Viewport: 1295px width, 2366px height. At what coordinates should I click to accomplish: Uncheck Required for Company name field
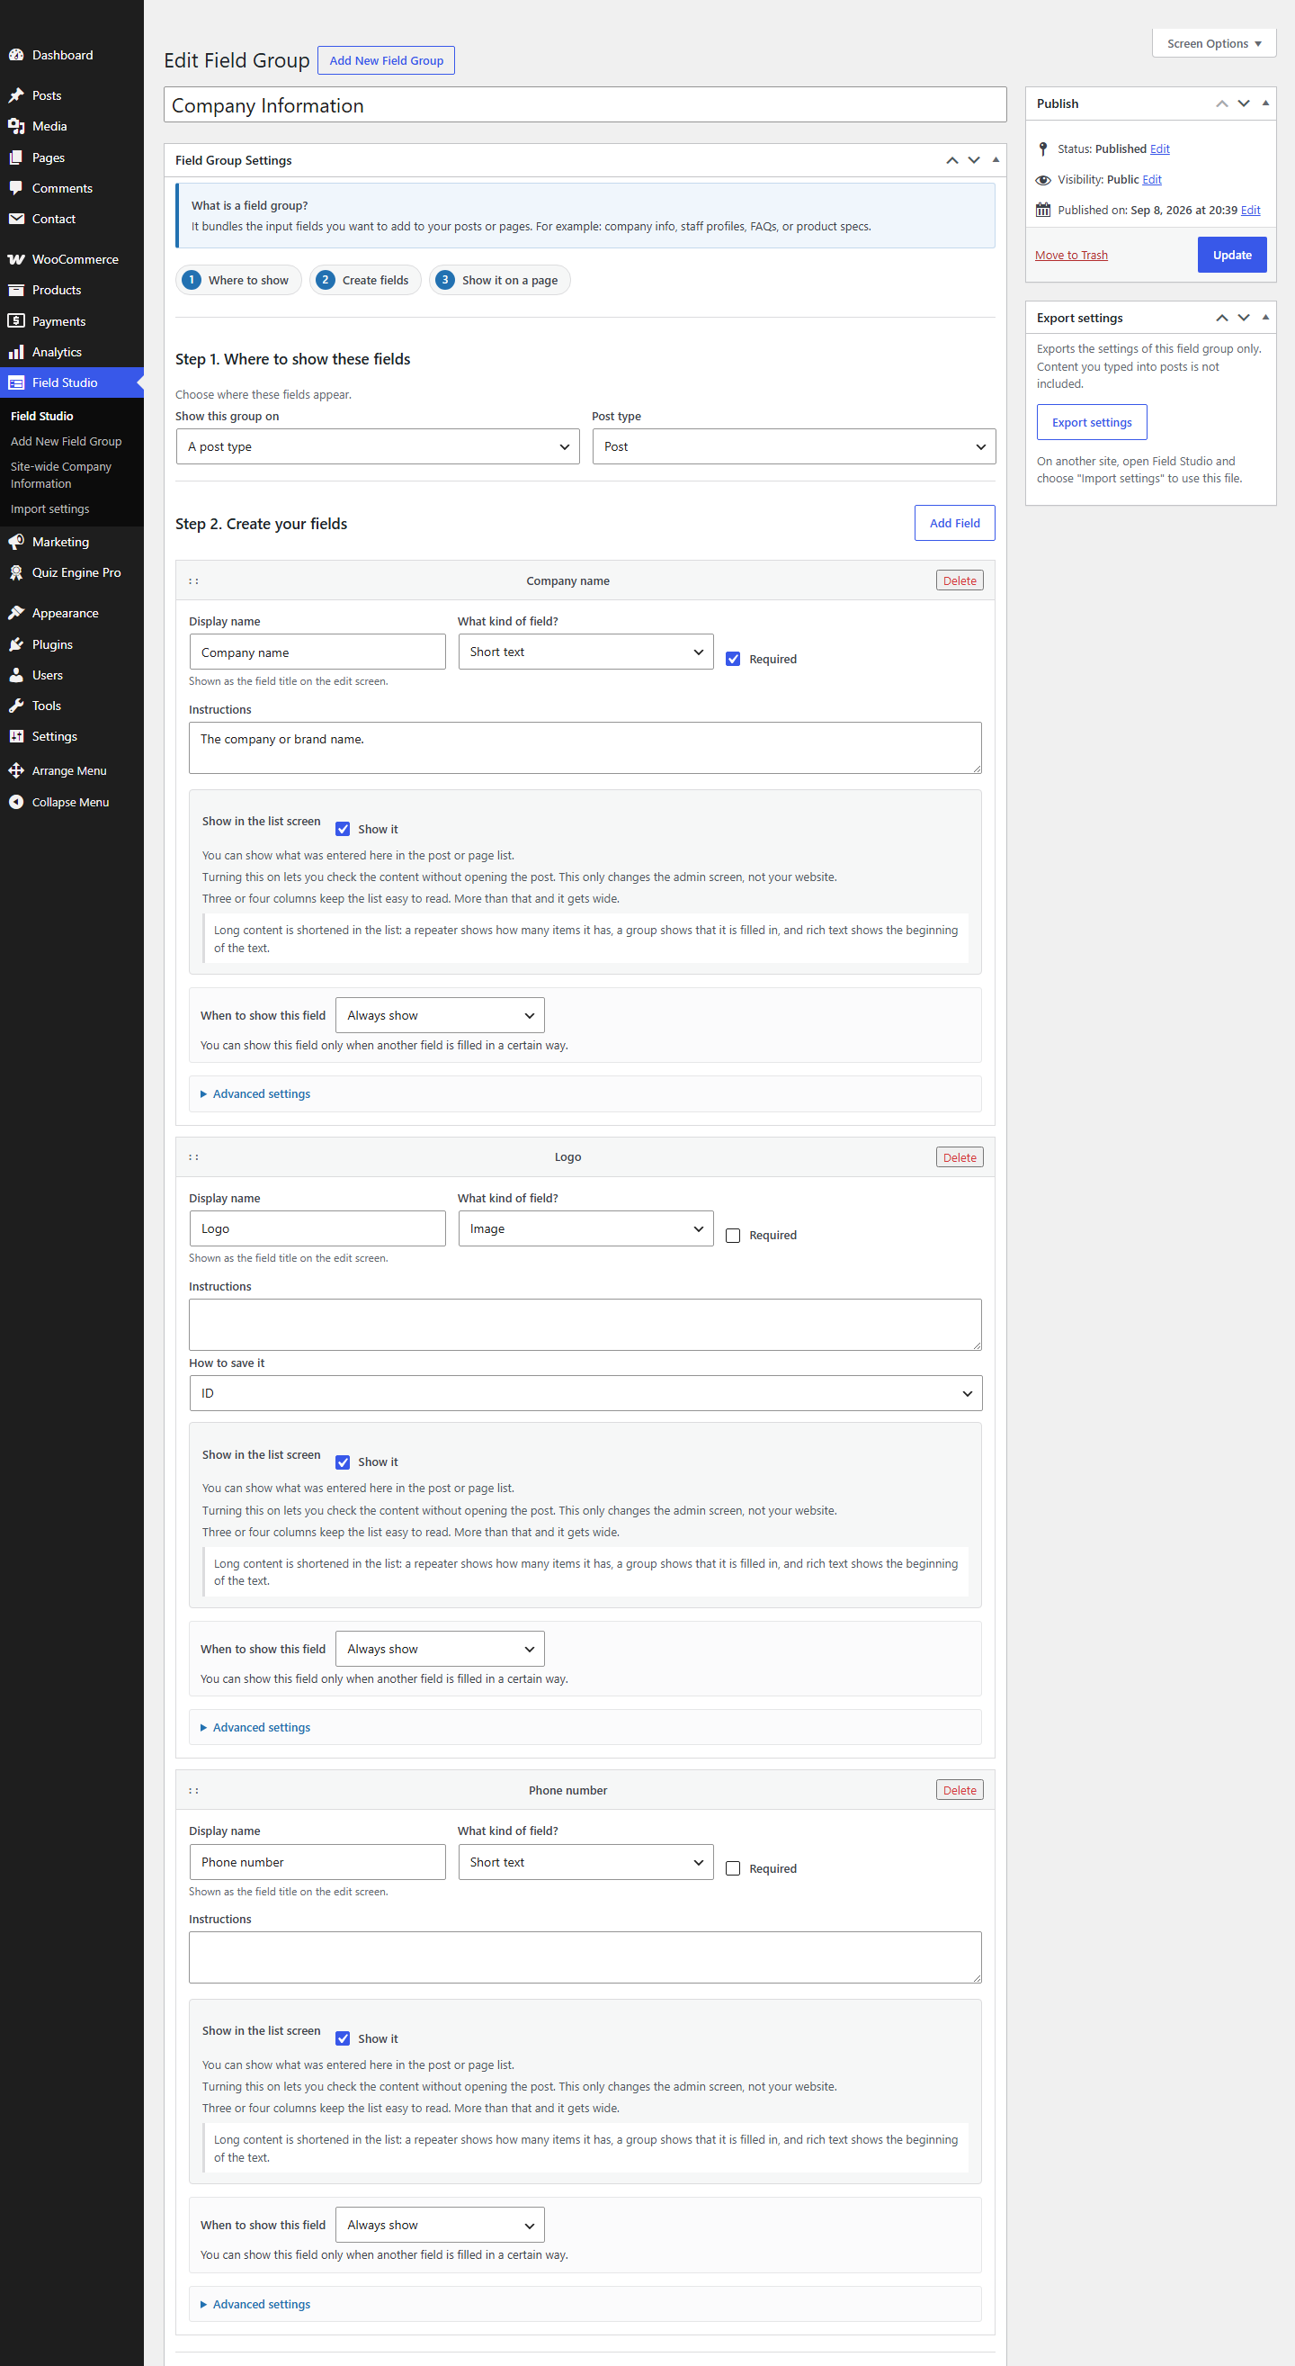733,659
